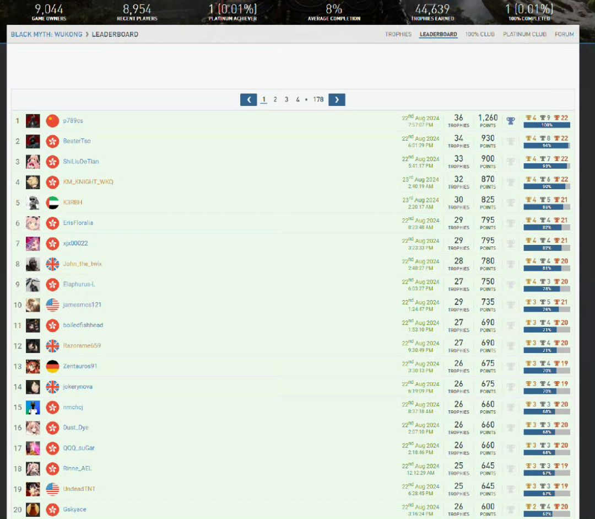Click 96% progress bar for BeaterTsc
Screen dimensions: 595x519
[547, 146]
